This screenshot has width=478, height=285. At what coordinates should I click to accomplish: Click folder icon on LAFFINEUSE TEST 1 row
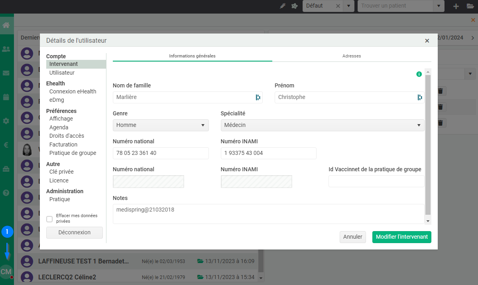(x=200, y=261)
